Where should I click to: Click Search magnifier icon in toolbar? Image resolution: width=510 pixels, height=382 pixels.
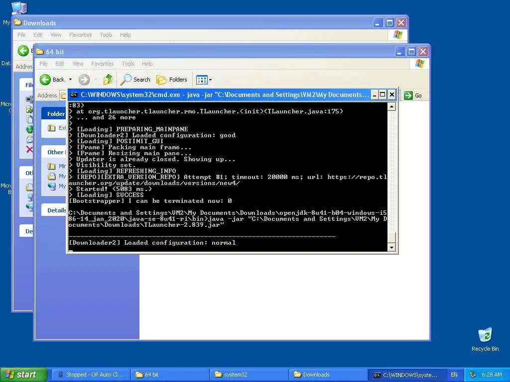click(x=126, y=80)
